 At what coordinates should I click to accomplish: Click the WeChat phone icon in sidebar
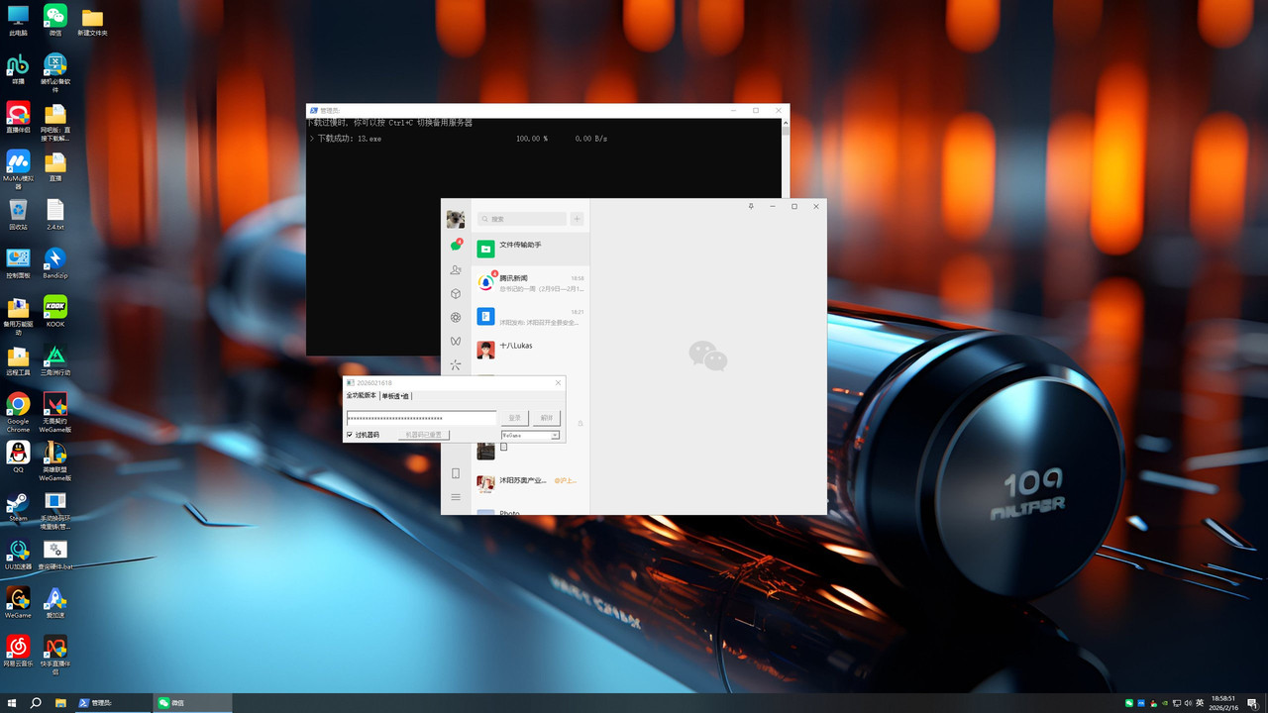[x=456, y=473]
